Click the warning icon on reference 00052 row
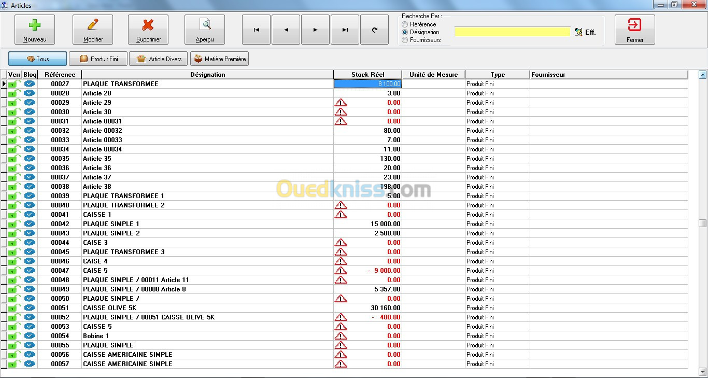The image size is (708, 378). 341,317
